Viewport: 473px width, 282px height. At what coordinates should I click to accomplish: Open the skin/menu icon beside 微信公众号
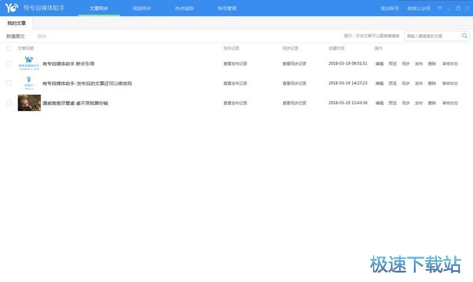coord(439,8)
